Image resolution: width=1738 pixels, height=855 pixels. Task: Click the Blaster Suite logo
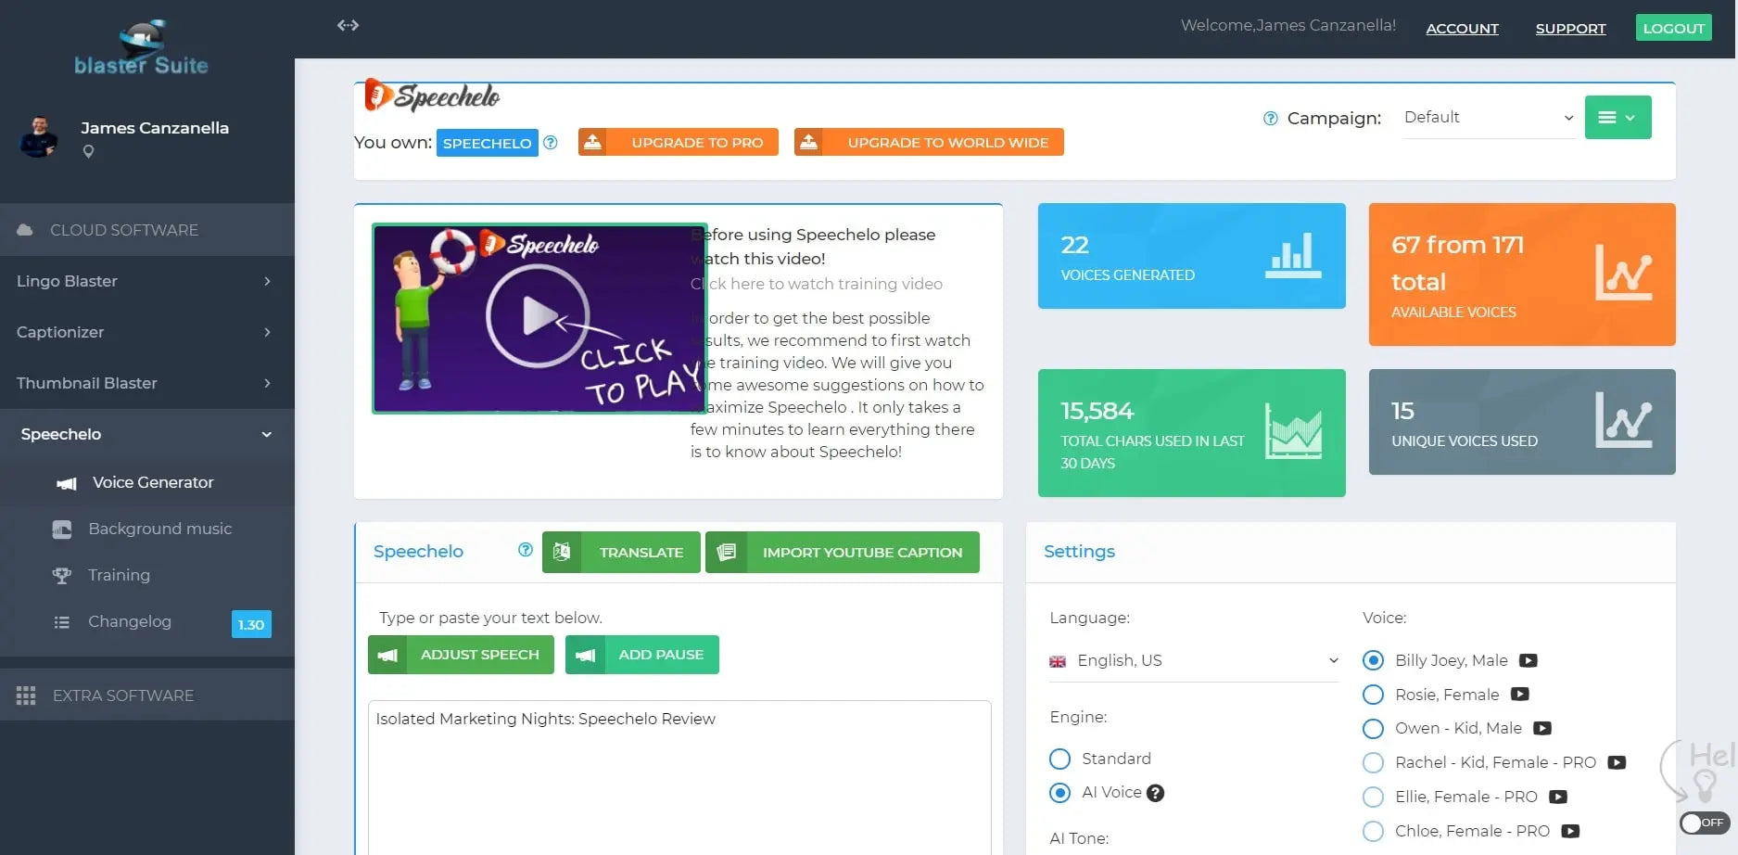(142, 46)
